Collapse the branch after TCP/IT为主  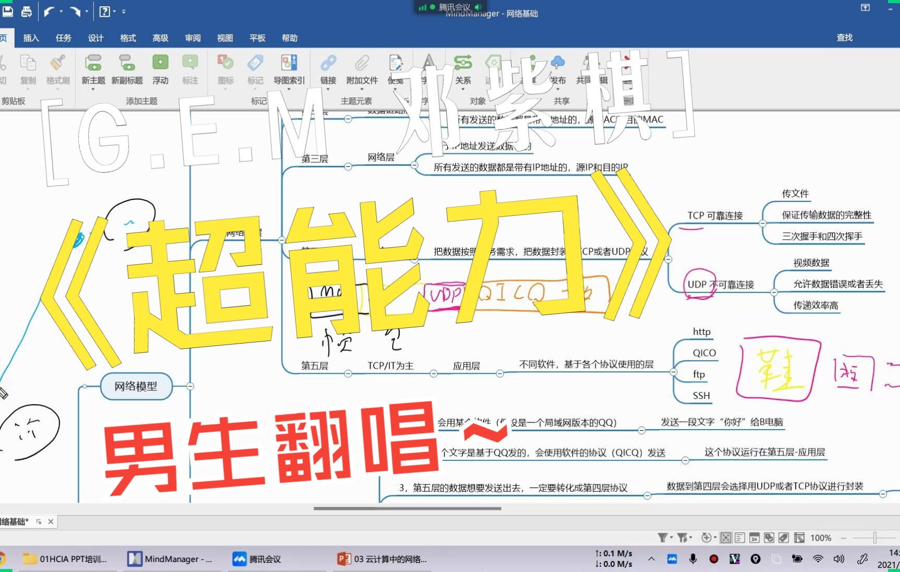tap(434, 373)
